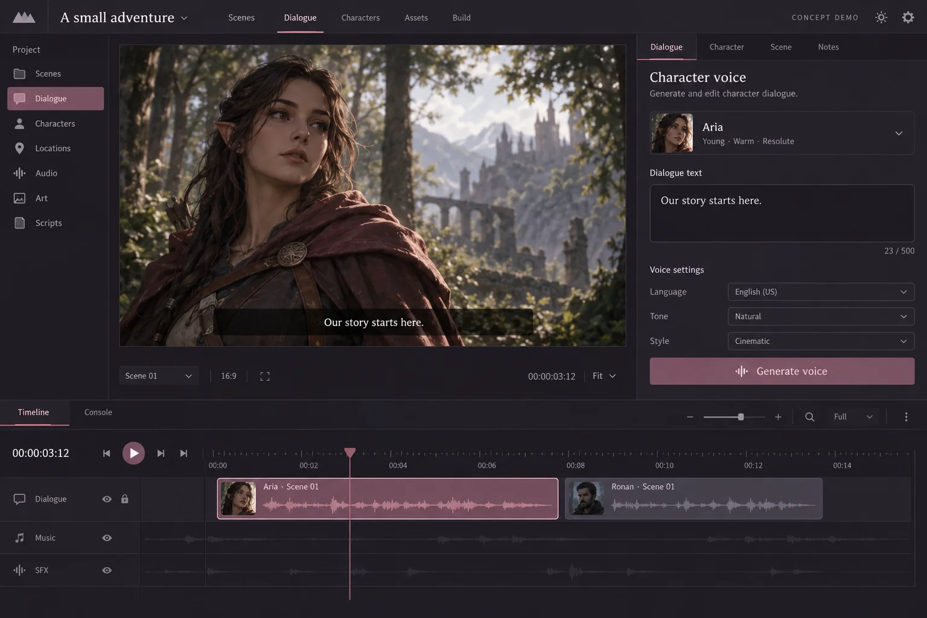
Task: Open the Style dropdown set to Cinematic
Action: pyautogui.click(x=821, y=341)
